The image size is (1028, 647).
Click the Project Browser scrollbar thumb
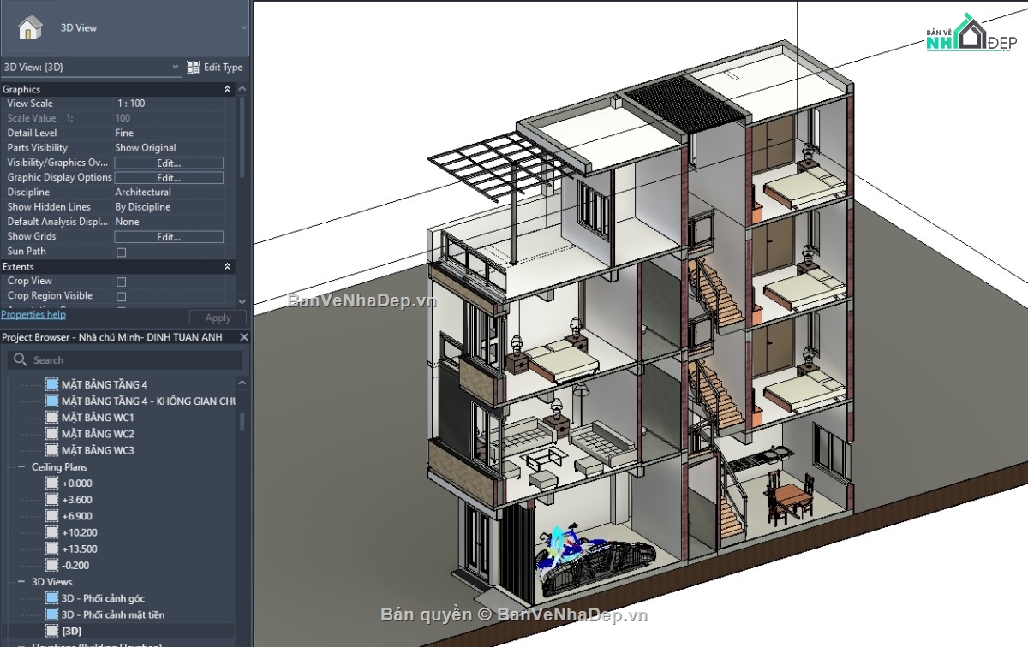pos(242,421)
